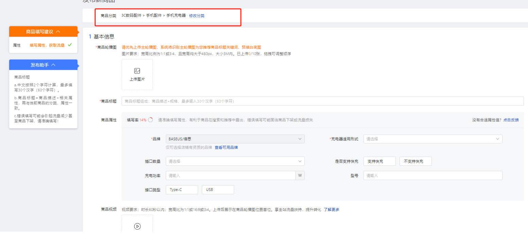Click the video play upload icon

click(137, 226)
